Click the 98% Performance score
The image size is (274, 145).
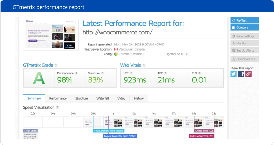(65, 80)
